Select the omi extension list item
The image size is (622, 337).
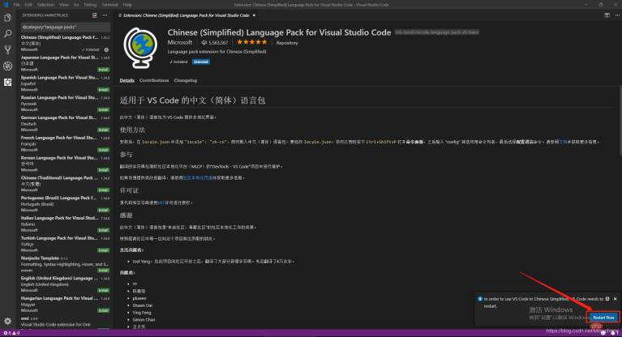[x=66, y=322]
